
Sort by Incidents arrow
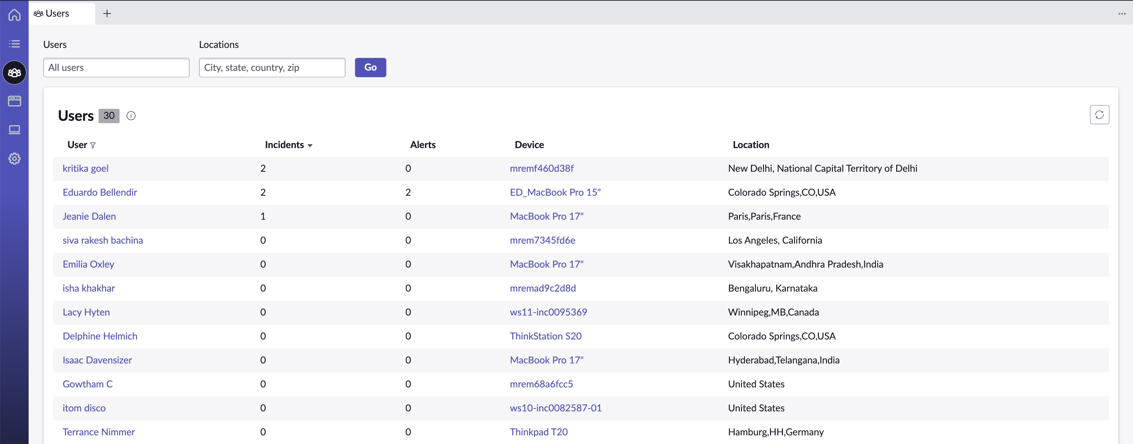pyautogui.click(x=310, y=145)
